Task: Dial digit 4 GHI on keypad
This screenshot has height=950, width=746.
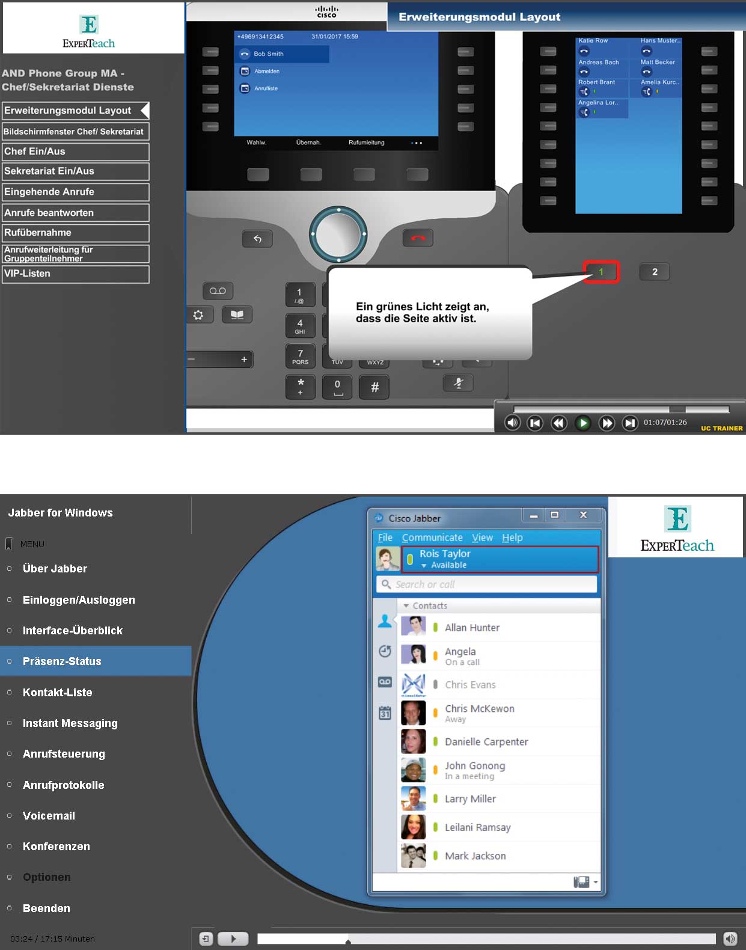Action: [x=299, y=326]
